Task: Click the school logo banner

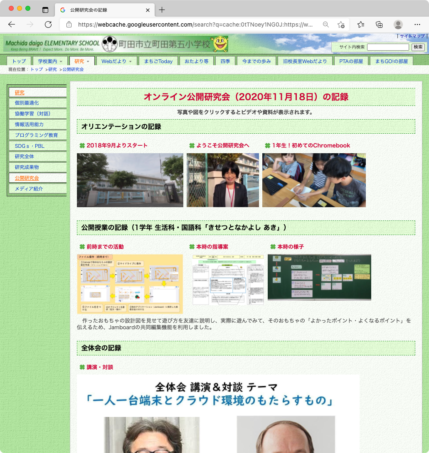Action: click(116, 44)
